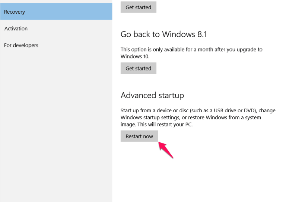The width and height of the screenshot is (286, 202).
Task: Click the word 'startup' in the Advanced startup heading
Action: pos(171,96)
